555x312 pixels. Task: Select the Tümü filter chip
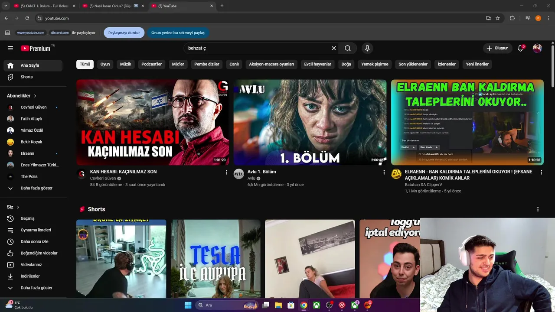pyautogui.click(x=85, y=64)
